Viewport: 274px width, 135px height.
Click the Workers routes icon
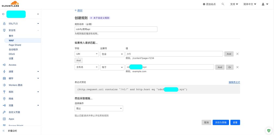coord(4,85)
